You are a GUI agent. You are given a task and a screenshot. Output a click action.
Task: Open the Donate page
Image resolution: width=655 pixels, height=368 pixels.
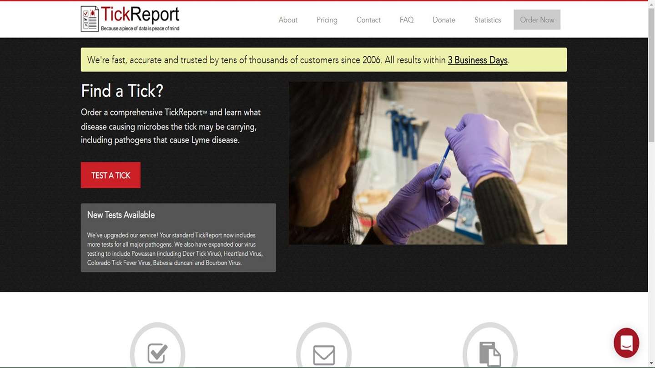(444, 20)
